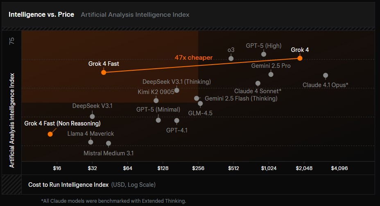Select the Kimi K2 0905 data point
Screen dimensions: 380x206
coord(156,101)
